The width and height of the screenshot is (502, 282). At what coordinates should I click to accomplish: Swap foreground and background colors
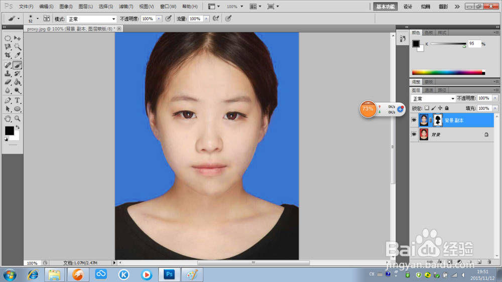[18, 127]
